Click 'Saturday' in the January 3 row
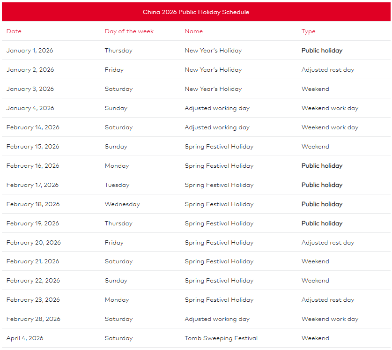The width and height of the screenshot is (392, 350). pos(119,89)
